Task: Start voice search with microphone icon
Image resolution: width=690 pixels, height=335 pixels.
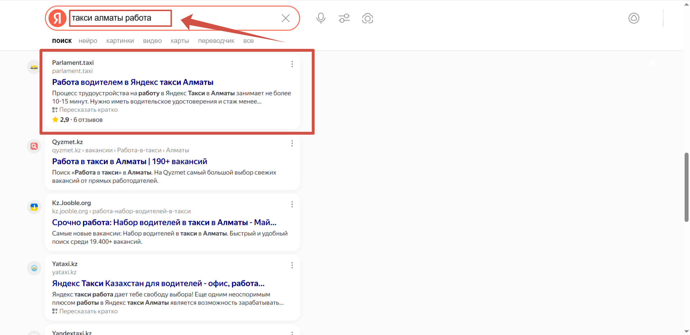Action: 321,18
